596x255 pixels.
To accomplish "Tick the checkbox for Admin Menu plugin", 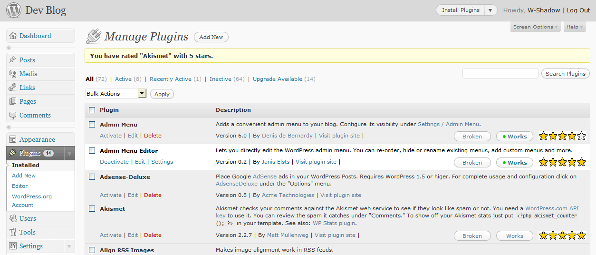I will click(92, 125).
